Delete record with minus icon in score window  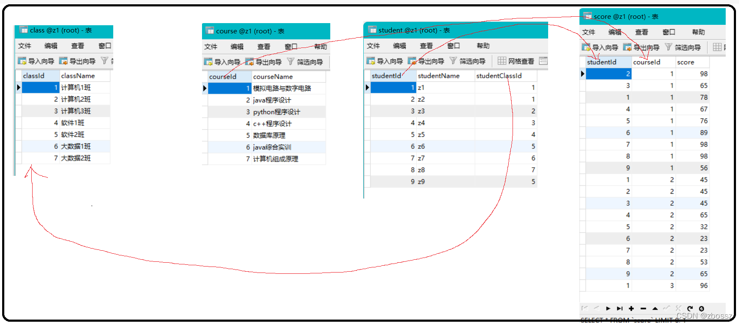click(x=643, y=308)
